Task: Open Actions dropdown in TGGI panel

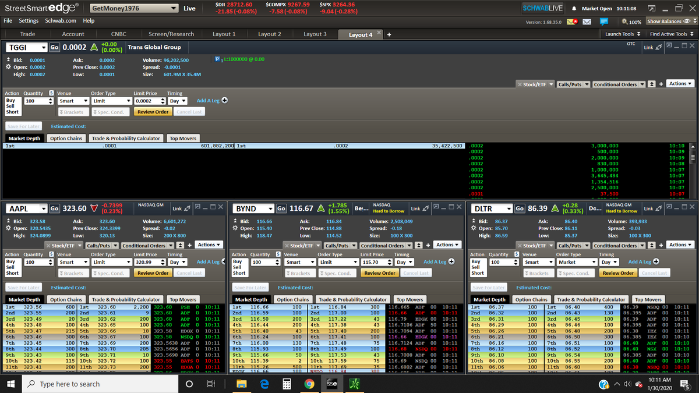Action: pos(680,83)
